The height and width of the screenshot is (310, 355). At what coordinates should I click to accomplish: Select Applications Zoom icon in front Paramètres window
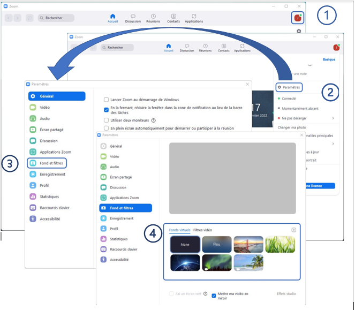[103, 198]
